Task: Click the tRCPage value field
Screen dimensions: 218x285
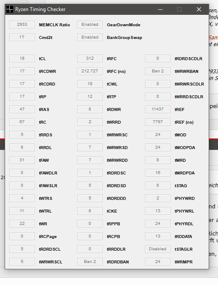Action: [22, 236]
